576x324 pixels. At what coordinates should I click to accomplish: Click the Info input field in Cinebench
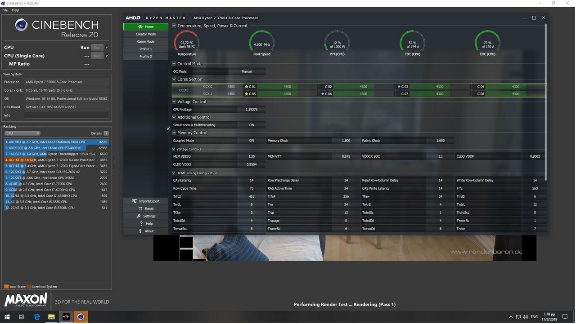67,115
